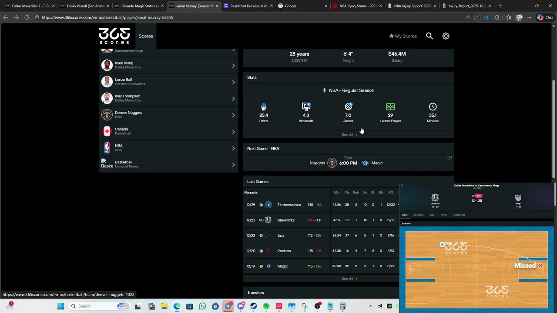
Task: Expand the Sacramento Kings row chevron
Action: 233,50
